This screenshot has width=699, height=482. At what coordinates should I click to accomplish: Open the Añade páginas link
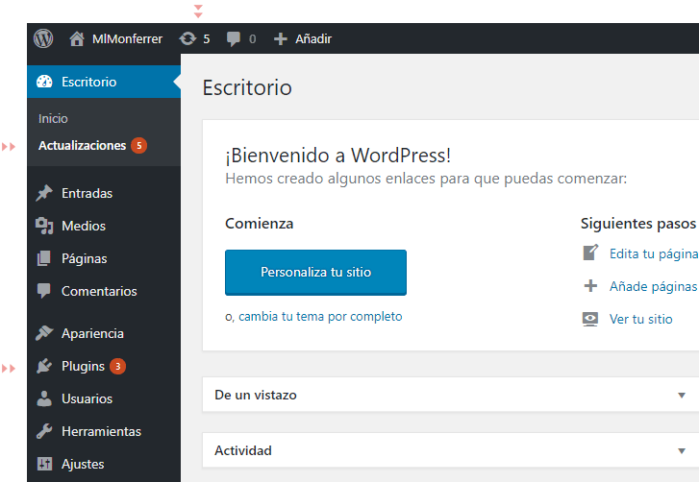coord(653,286)
